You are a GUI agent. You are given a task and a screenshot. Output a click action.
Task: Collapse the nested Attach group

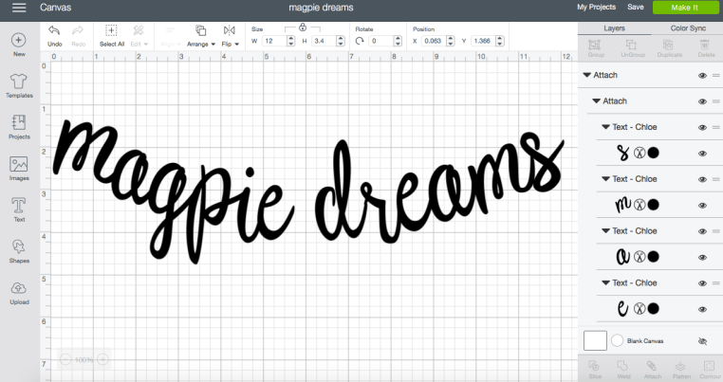[596, 100]
